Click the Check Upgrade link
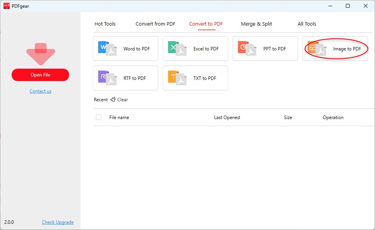 pyautogui.click(x=57, y=222)
